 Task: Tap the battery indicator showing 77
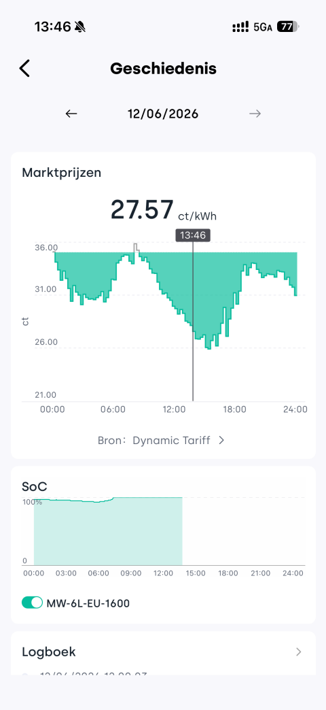tap(287, 27)
